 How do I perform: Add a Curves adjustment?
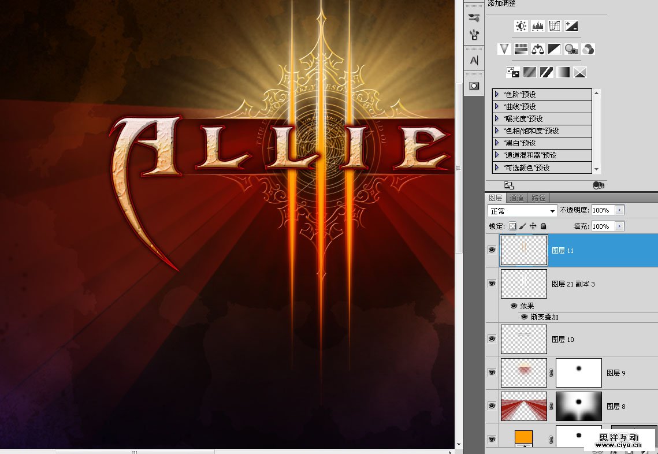555,26
